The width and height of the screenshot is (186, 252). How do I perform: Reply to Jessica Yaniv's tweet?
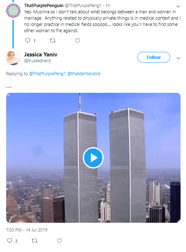click(x=10, y=241)
